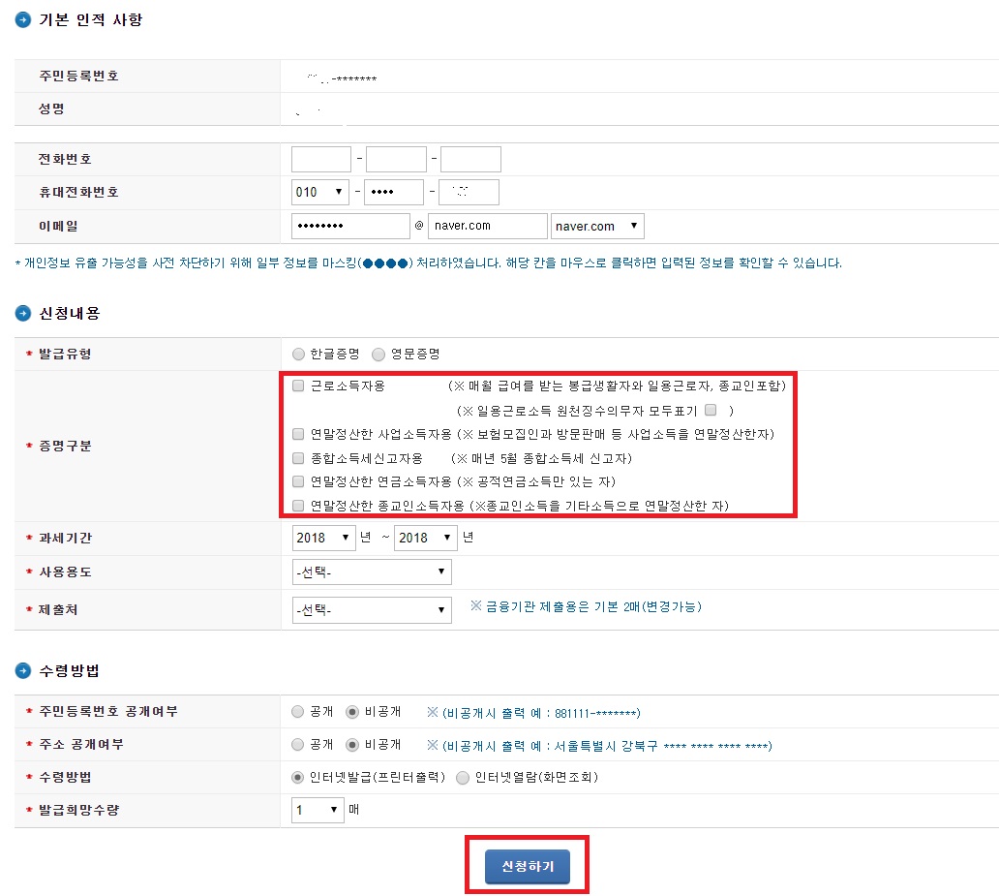Click the middle 전화번호 input box
The image size is (999, 896).
pyautogui.click(x=396, y=160)
